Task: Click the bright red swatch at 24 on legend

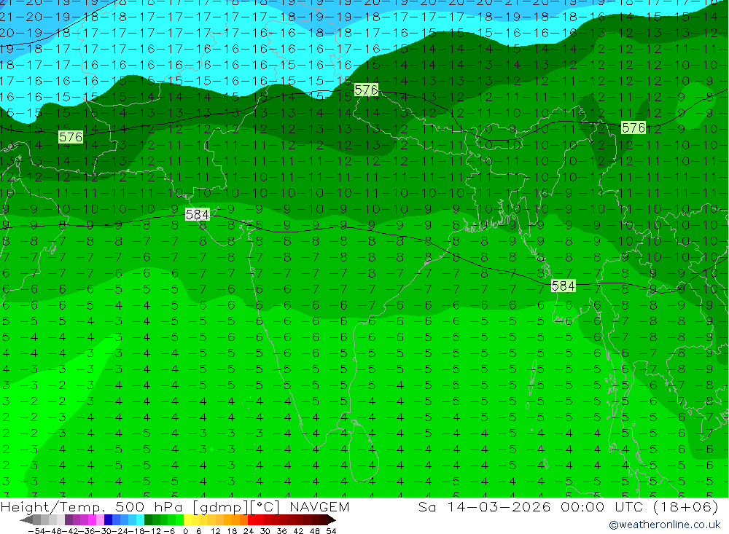Action: pyautogui.click(x=252, y=520)
